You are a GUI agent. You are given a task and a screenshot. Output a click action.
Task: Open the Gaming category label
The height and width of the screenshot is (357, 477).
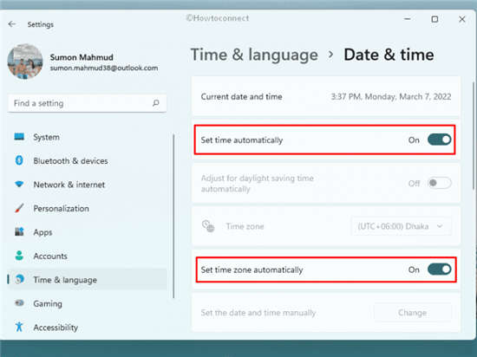[x=48, y=304]
